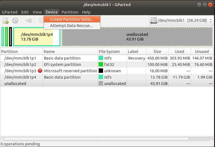Click the teal ntfs swatch for mmcblk1p4
This screenshot has width=215, height=147.
click(101, 77)
